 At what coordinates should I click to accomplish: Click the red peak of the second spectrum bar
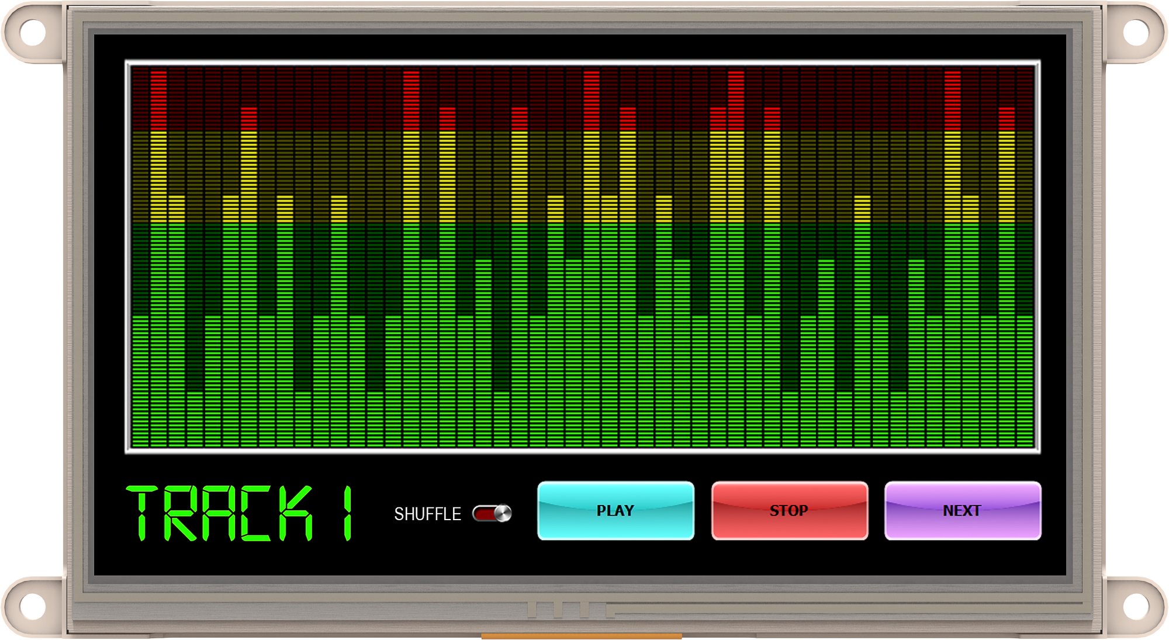point(158,99)
